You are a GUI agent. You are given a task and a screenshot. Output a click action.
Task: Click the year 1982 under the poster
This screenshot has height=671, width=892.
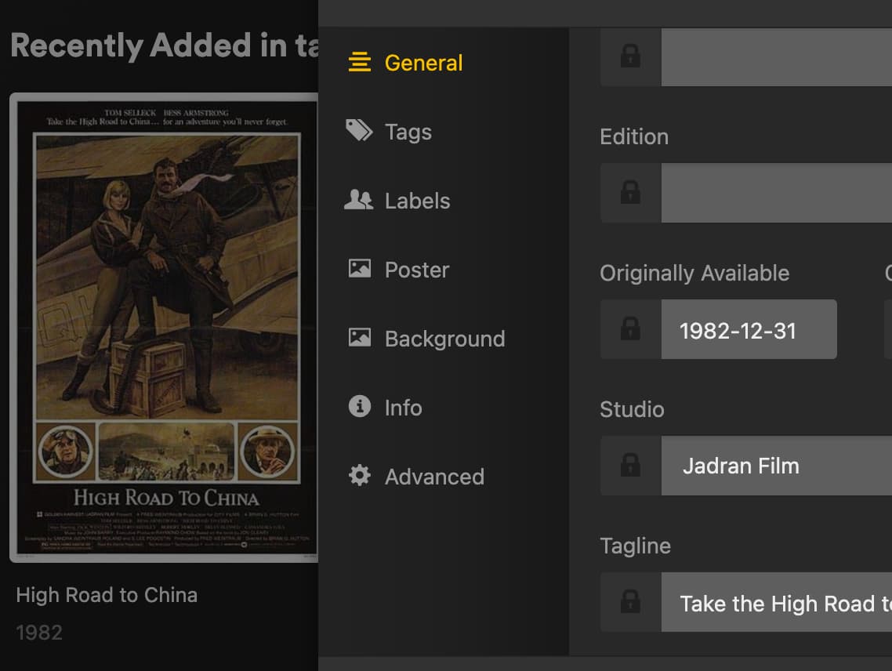click(x=39, y=633)
